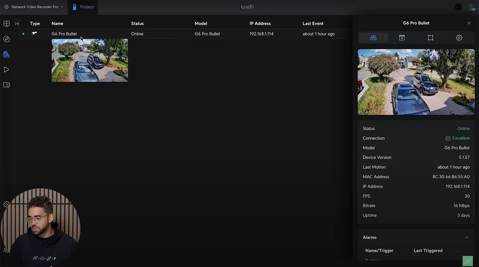Sort the table by Type column
Viewport: 479px width, 267px height.
pyautogui.click(x=35, y=23)
